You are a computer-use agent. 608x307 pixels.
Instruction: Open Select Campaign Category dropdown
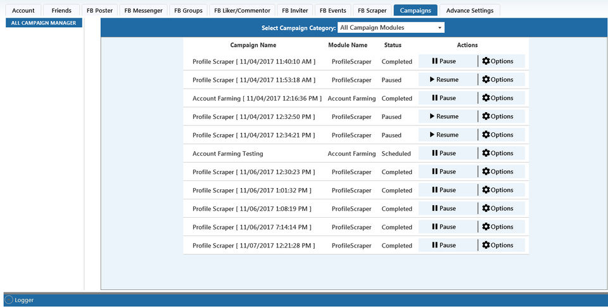pos(391,27)
